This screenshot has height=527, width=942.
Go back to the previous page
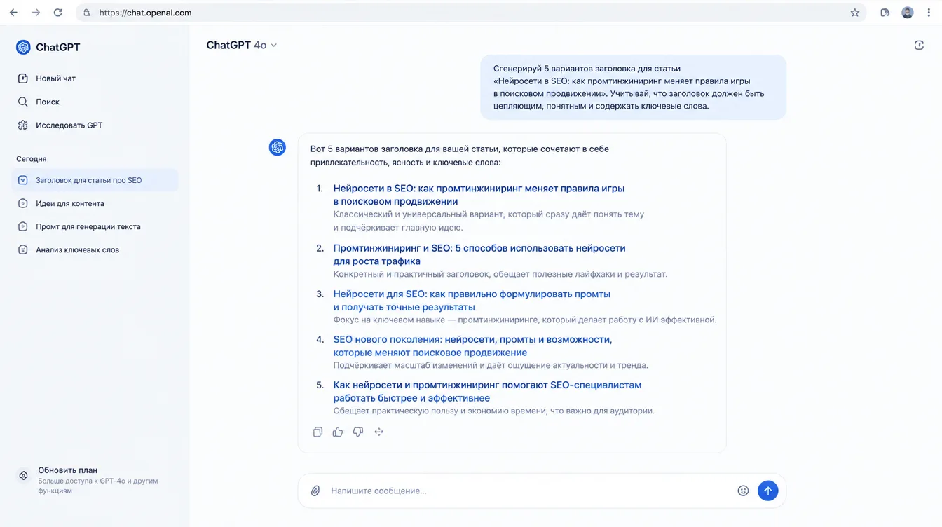13,13
